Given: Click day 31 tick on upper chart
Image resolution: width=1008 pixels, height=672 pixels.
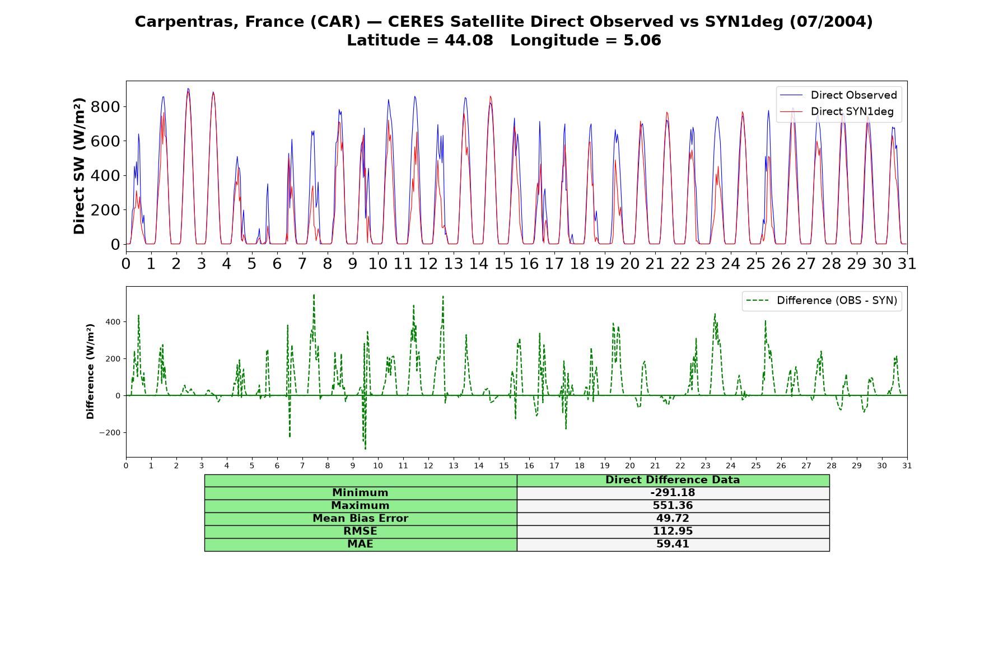Looking at the screenshot, I should coord(907,264).
